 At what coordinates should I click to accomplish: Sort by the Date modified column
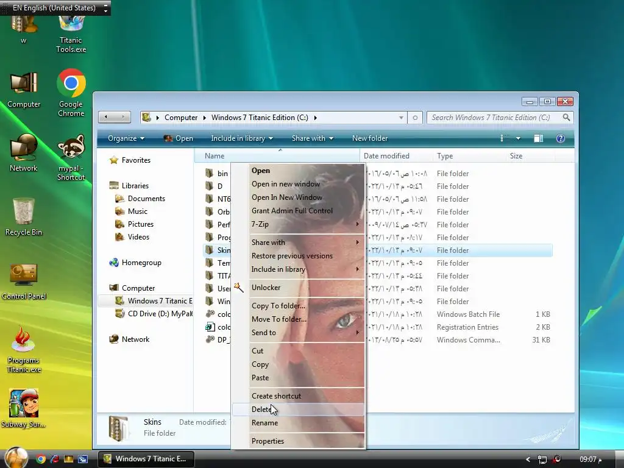tap(396, 155)
